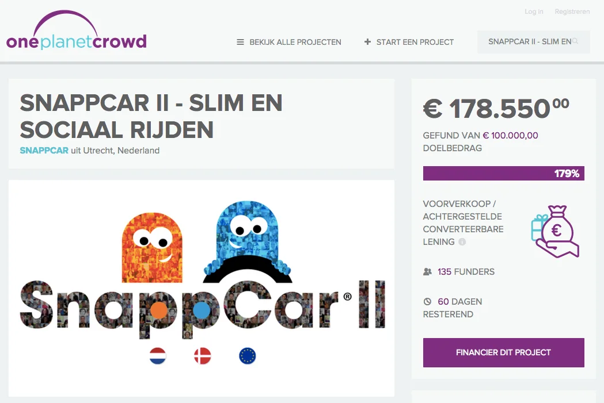Click the search magnifier icon
Image resolution: width=604 pixels, height=403 pixels.
point(575,41)
